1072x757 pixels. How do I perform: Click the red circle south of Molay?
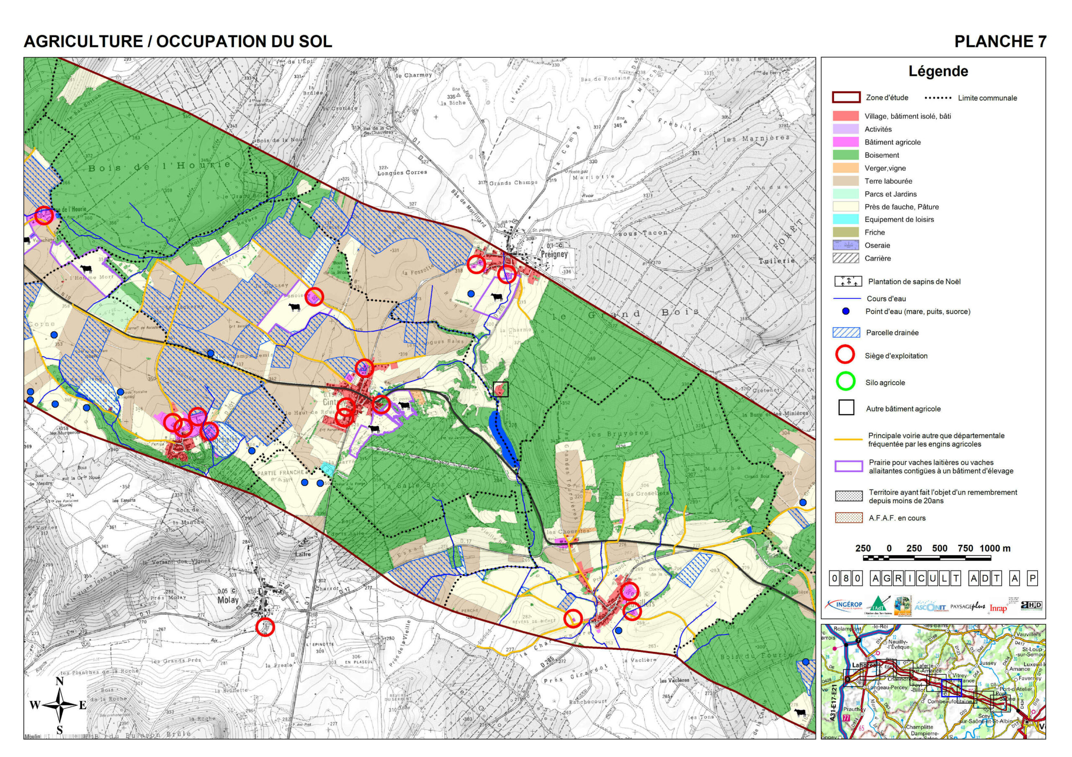coord(265,627)
